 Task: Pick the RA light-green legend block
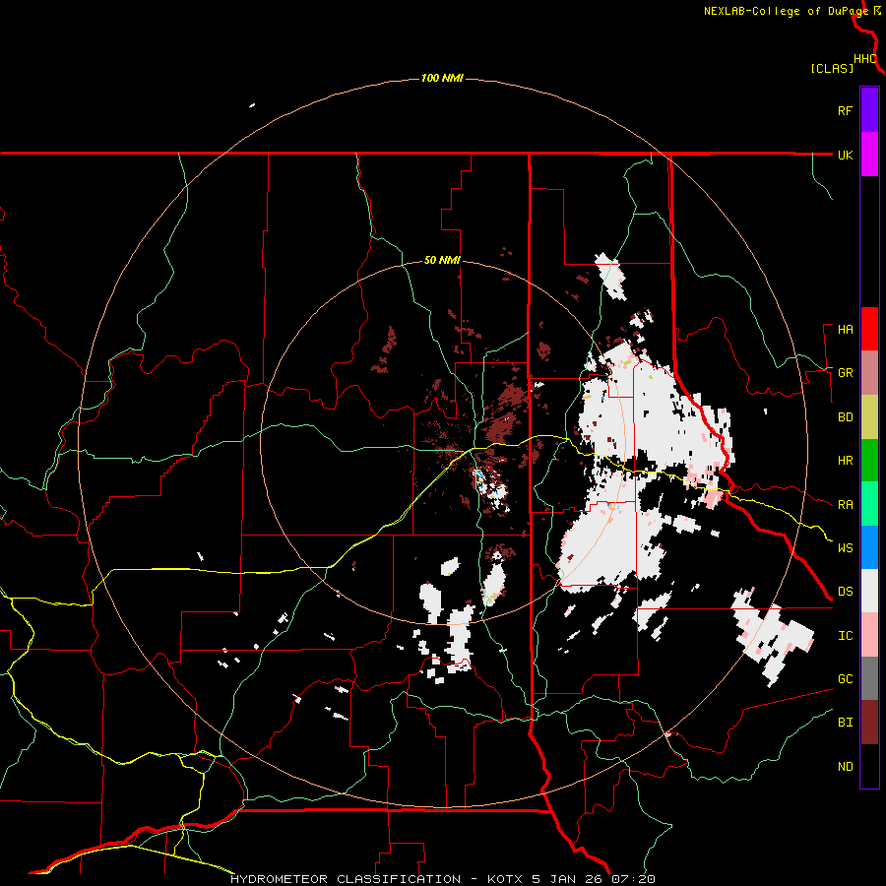coord(869,504)
